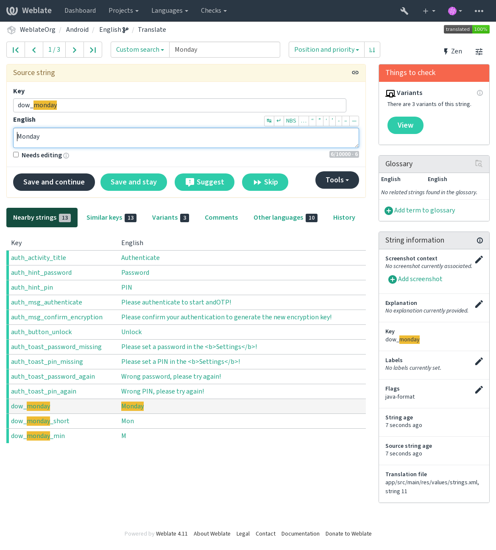Edit Flags pencil icon
Viewport: 496px width, 550px height.
coord(479,390)
